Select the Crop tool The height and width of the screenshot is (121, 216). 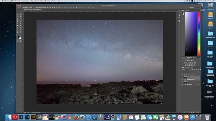pos(18,17)
